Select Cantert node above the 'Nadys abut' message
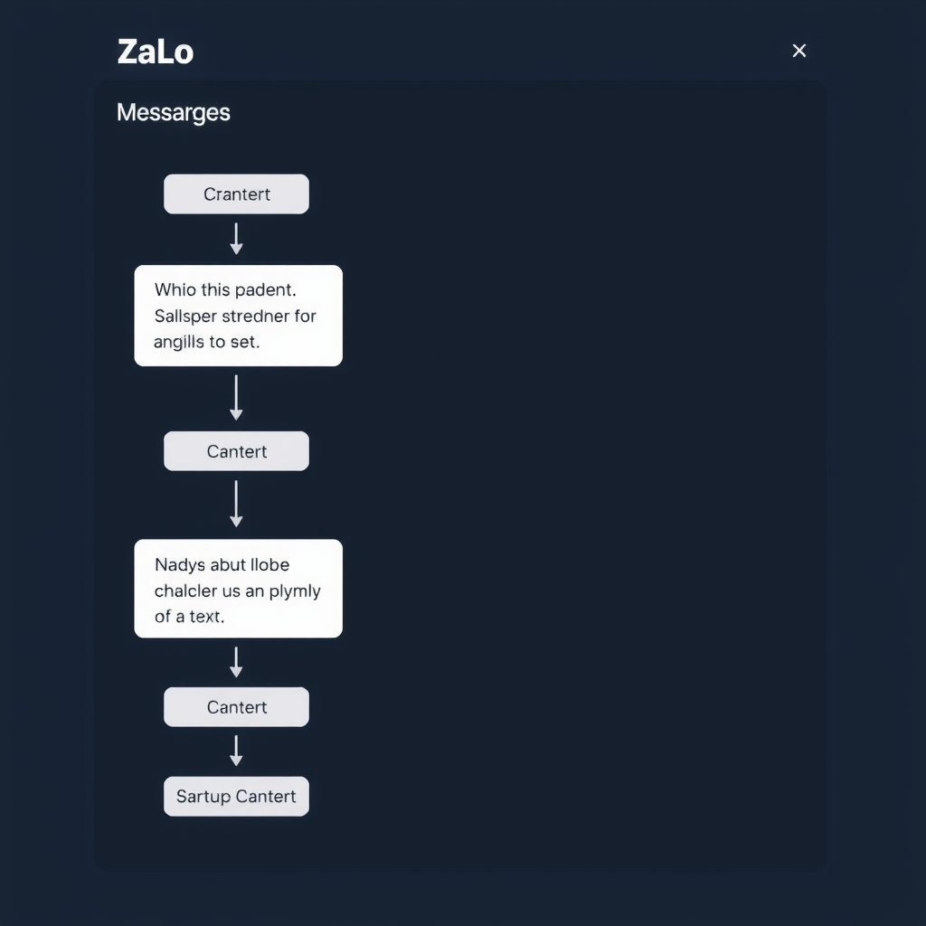This screenshot has height=926, width=926. tap(236, 451)
